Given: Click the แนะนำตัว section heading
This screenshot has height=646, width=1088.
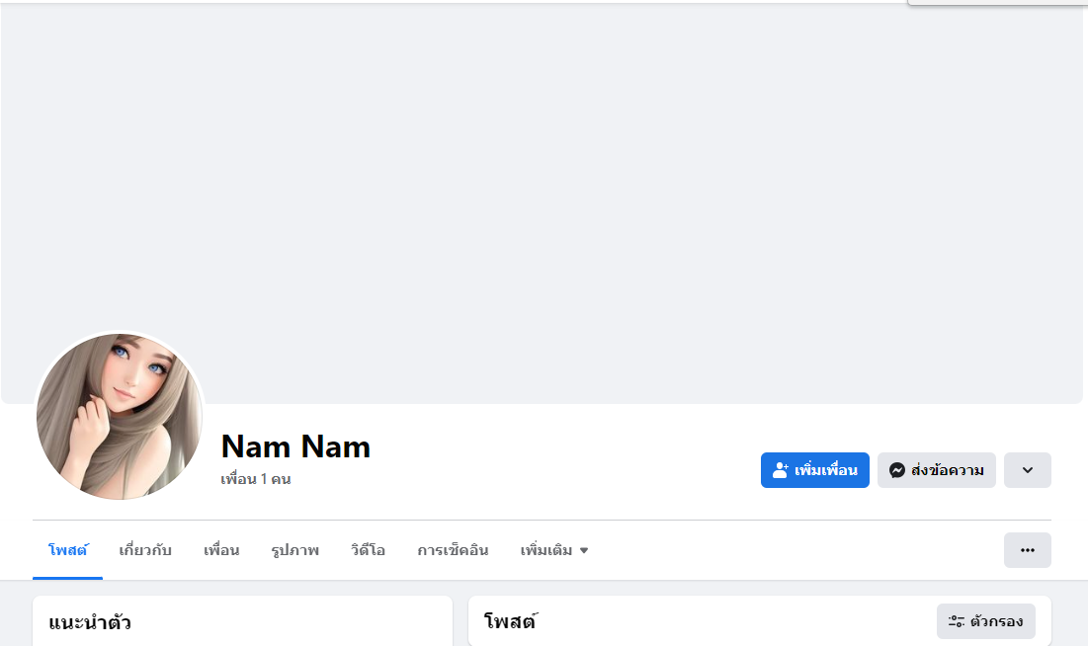Looking at the screenshot, I should (x=90, y=622).
